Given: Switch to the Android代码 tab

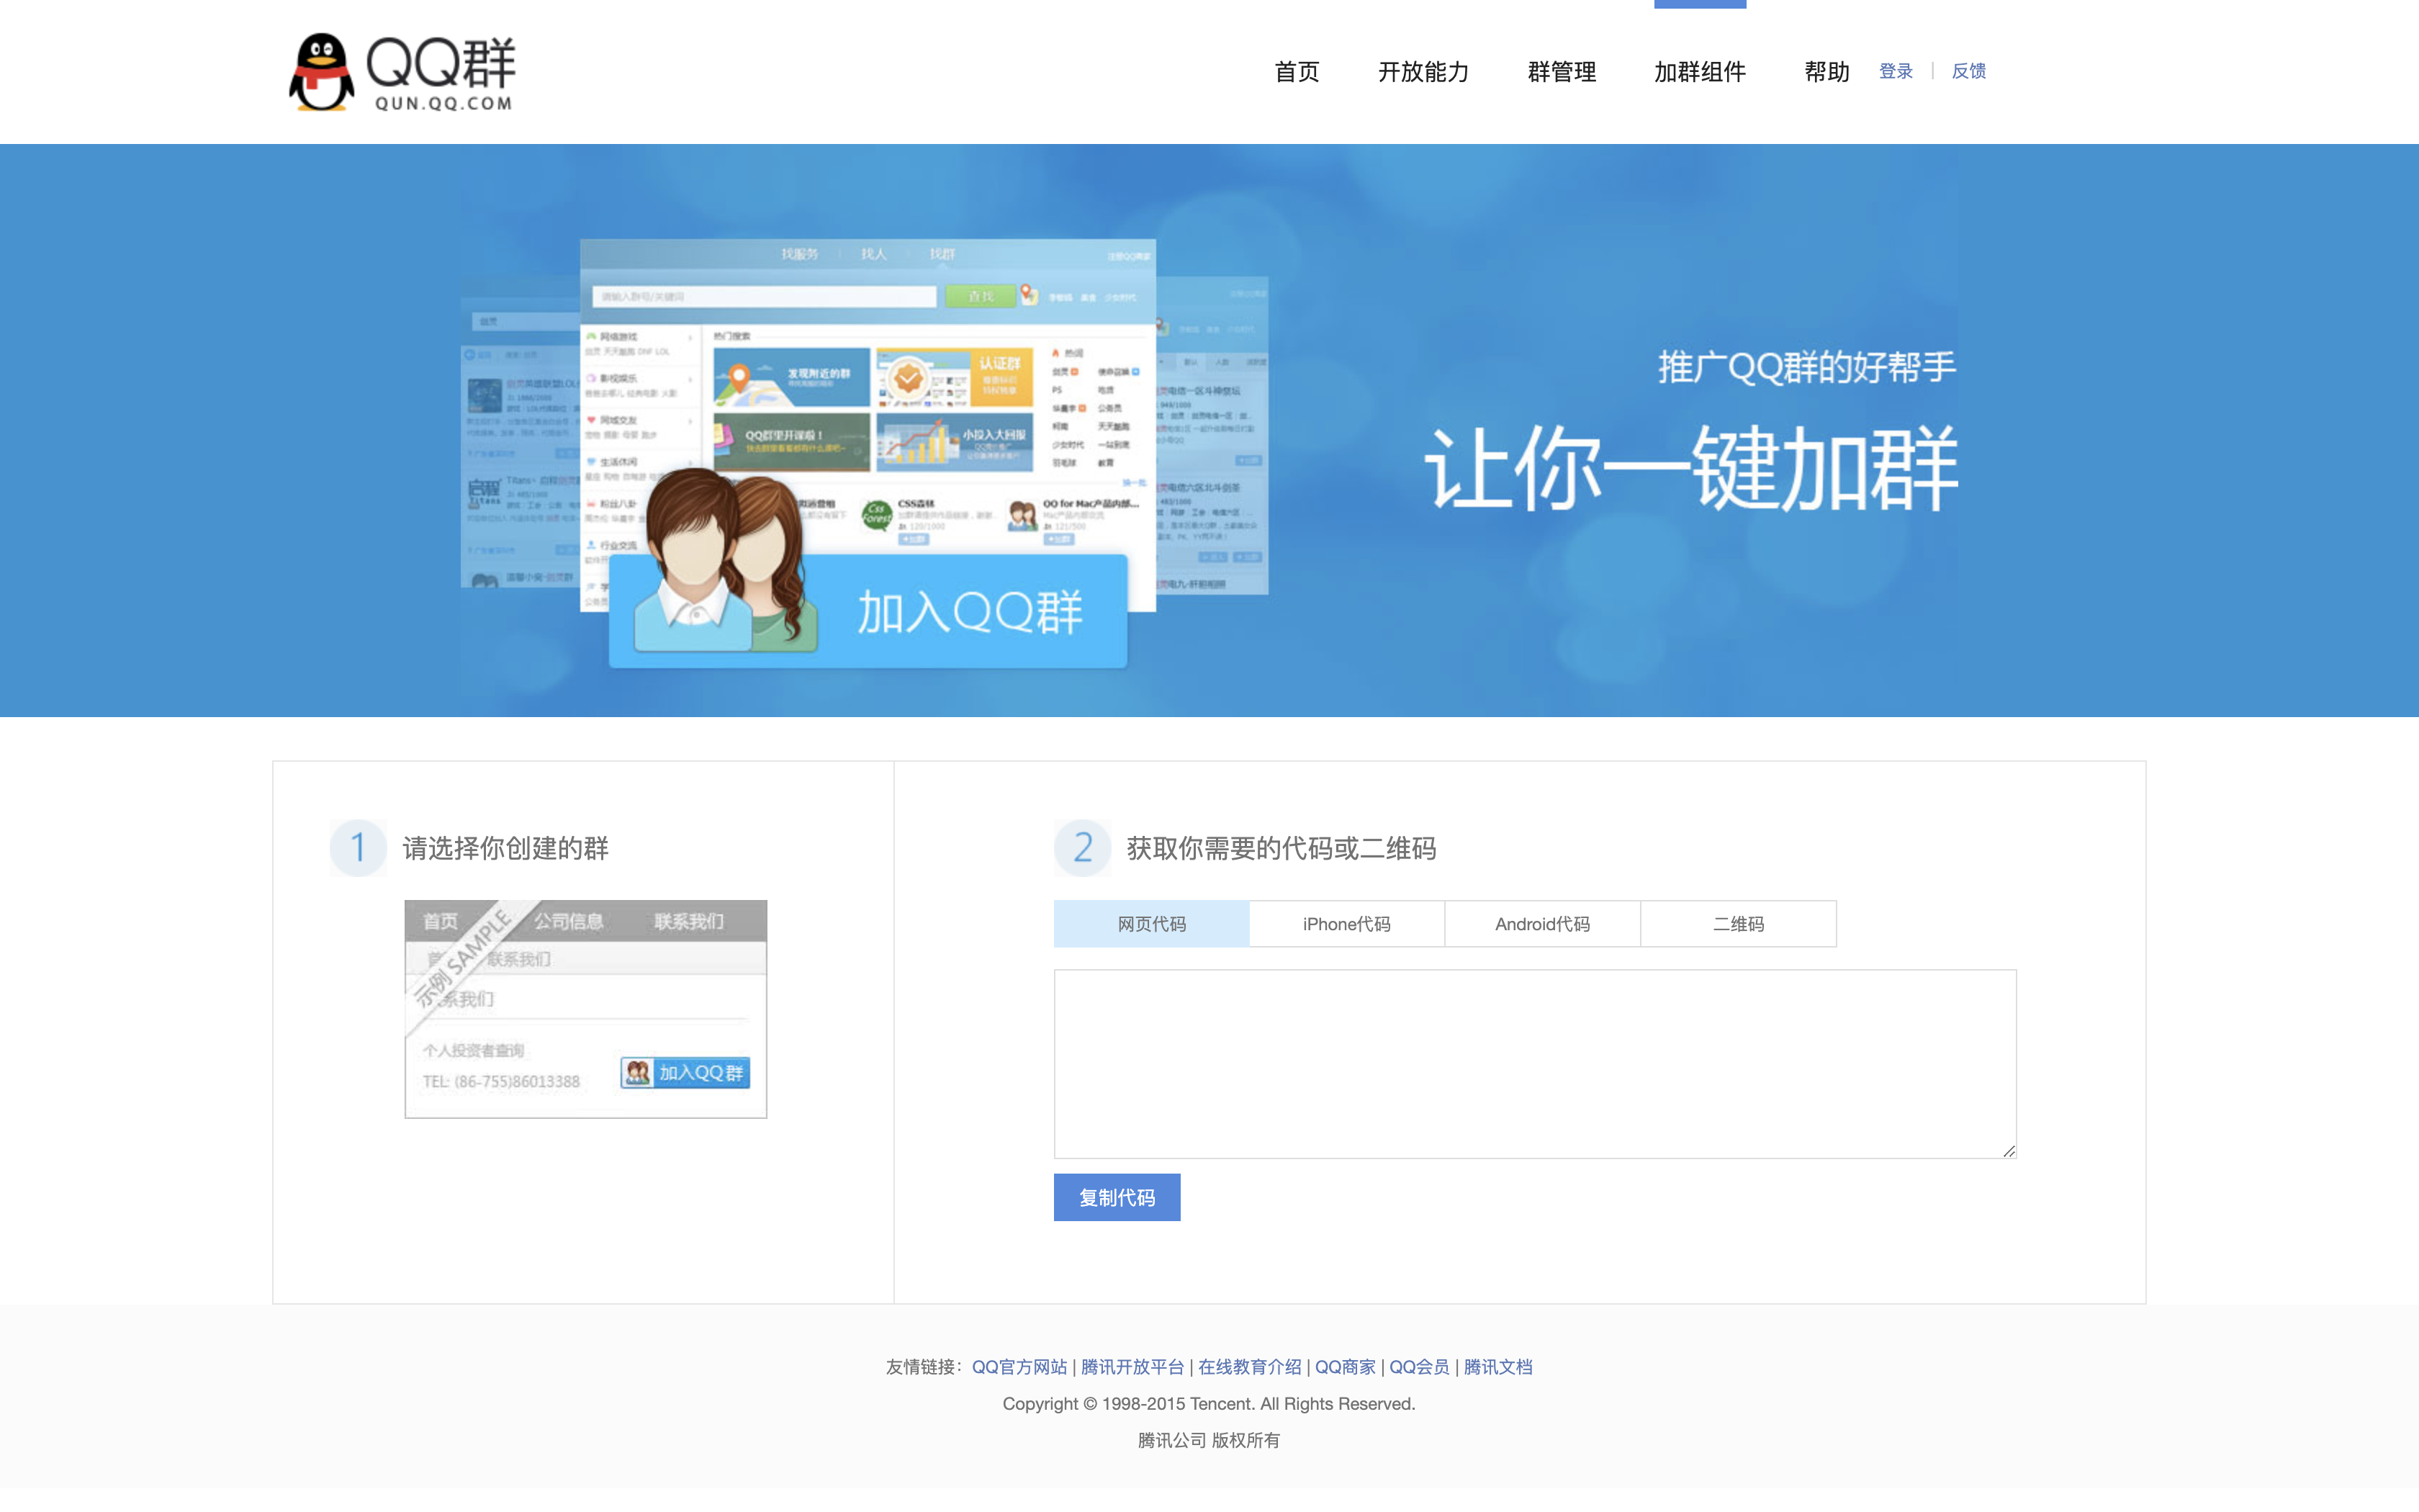Looking at the screenshot, I should point(1542,924).
